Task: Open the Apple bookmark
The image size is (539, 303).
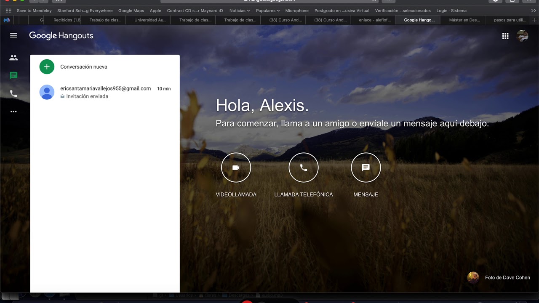Action: coord(155,11)
